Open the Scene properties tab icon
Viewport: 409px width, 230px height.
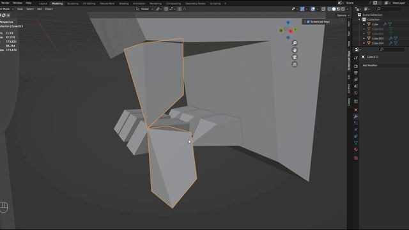pyautogui.click(x=356, y=86)
